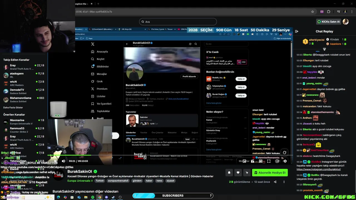356x200 pixels.
Task: Click Abonelik Hediye Et button
Action: tap(270, 172)
